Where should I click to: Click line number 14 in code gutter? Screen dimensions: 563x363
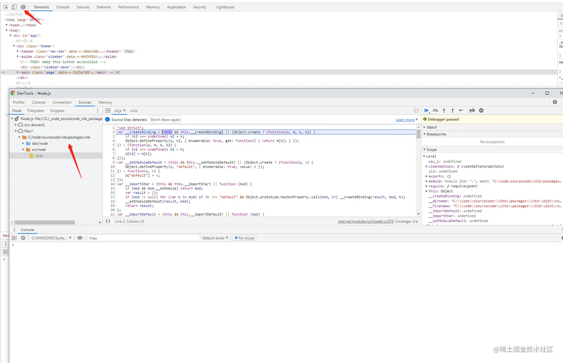[112, 184]
